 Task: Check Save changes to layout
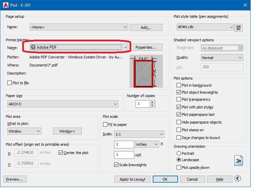click(179, 138)
